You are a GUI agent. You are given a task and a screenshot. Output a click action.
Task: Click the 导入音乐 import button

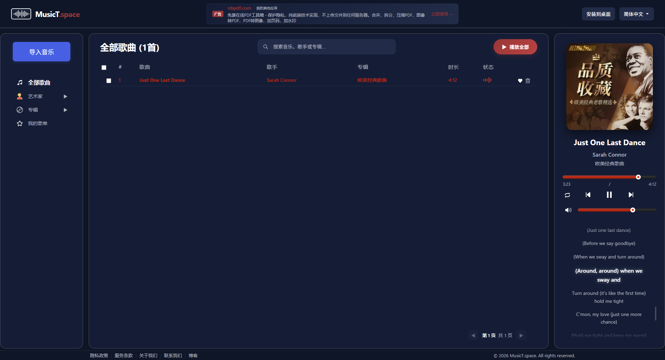point(42,52)
